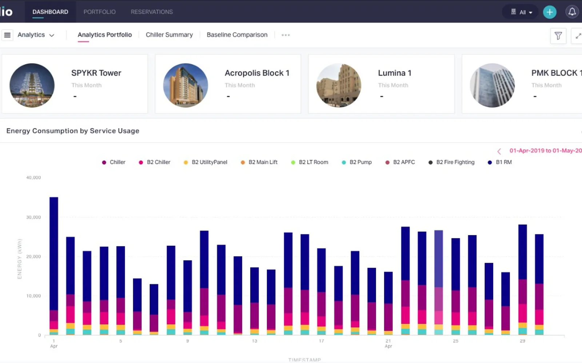Go to the Portfolio menu
Viewport: 582px width, 363px height.
tap(100, 12)
